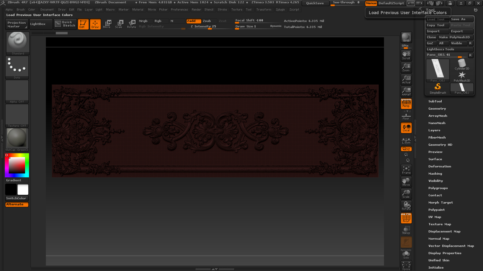Screen dimensions: 483x271
Task: Toggle the Floor grid
Action: coord(406,116)
